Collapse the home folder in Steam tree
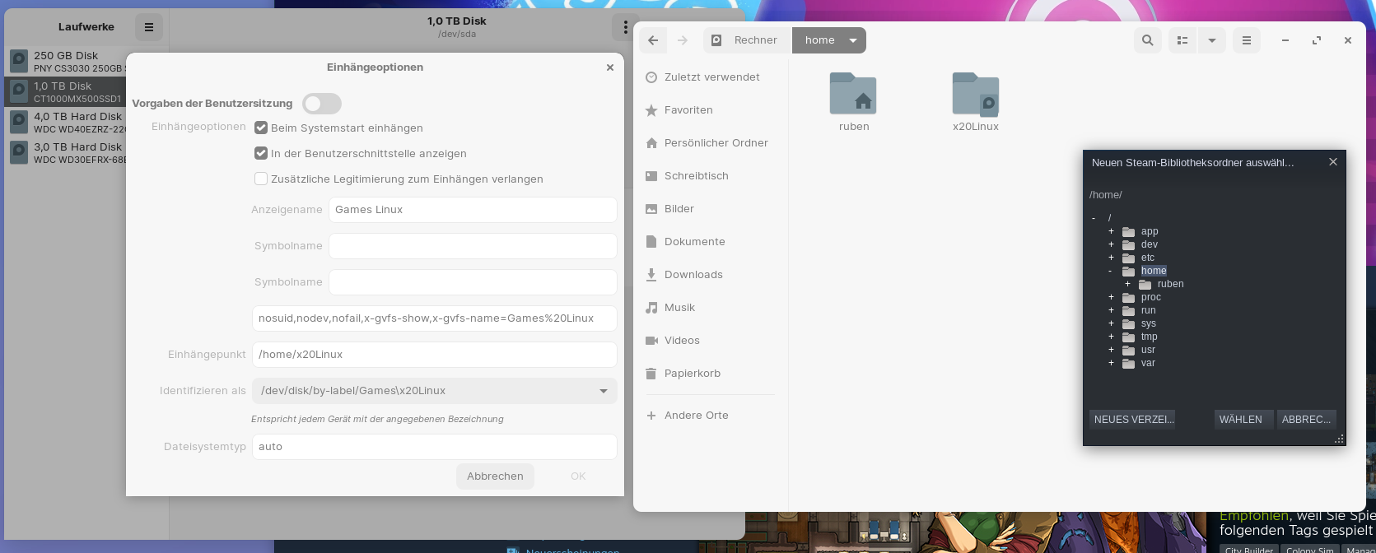The height and width of the screenshot is (553, 1376). click(x=1111, y=271)
